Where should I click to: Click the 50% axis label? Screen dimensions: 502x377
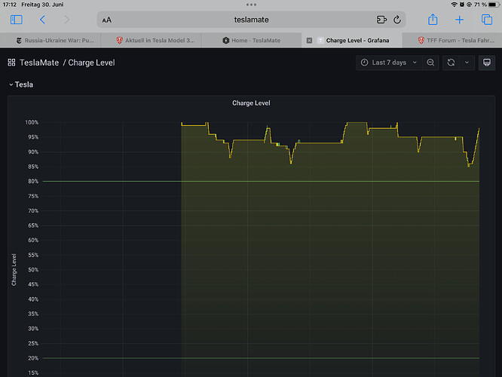click(x=33, y=270)
